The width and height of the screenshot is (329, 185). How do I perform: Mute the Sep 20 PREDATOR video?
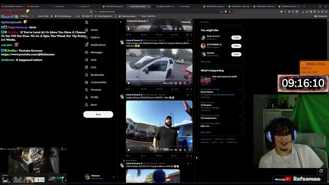pos(176,150)
